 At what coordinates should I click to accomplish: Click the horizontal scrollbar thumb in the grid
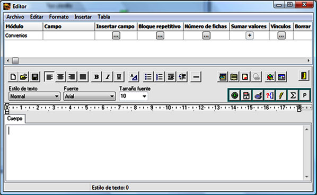click(15, 60)
